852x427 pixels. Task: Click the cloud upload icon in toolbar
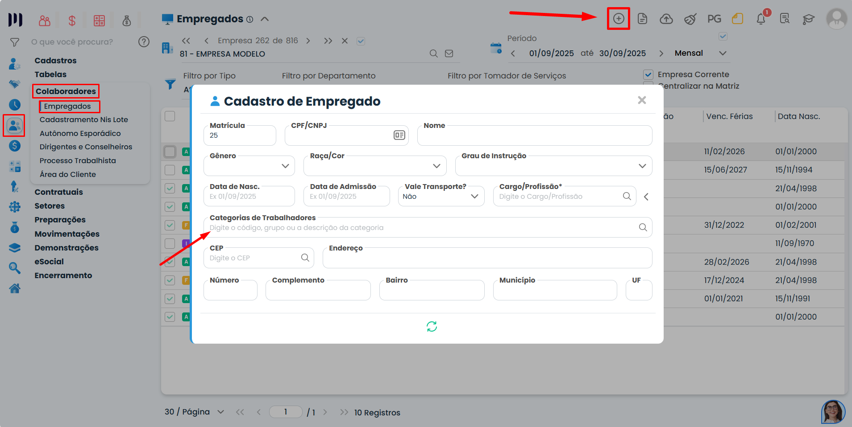(x=666, y=19)
